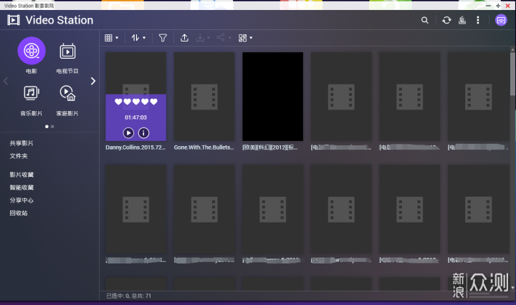Image resolution: width=516 pixels, height=305 pixels.
Task: Click the refresh icon
Action: point(446,20)
